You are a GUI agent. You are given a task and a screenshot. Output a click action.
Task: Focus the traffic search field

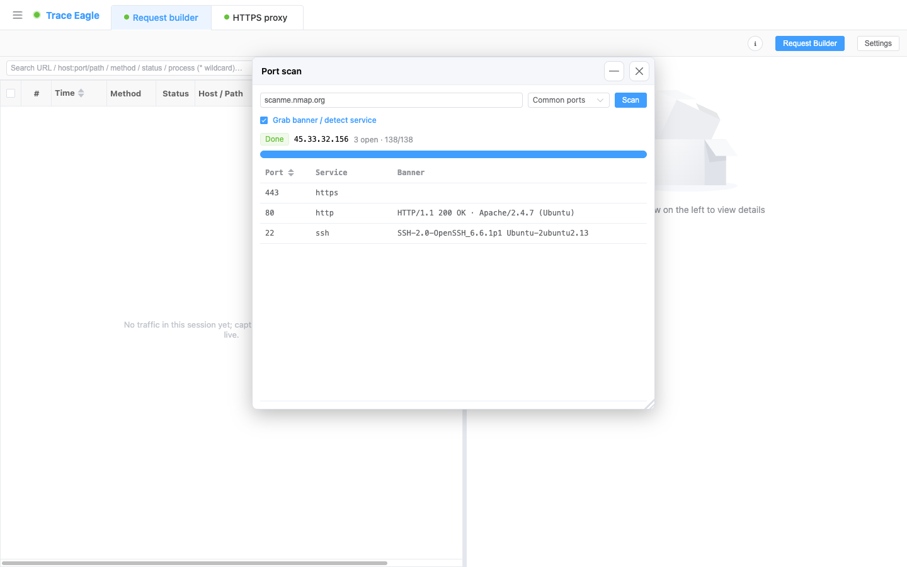point(129,68)
